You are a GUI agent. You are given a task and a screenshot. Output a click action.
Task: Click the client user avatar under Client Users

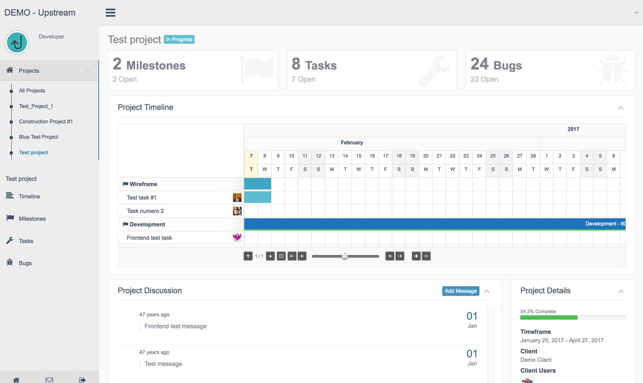click(x=527, y=380)
